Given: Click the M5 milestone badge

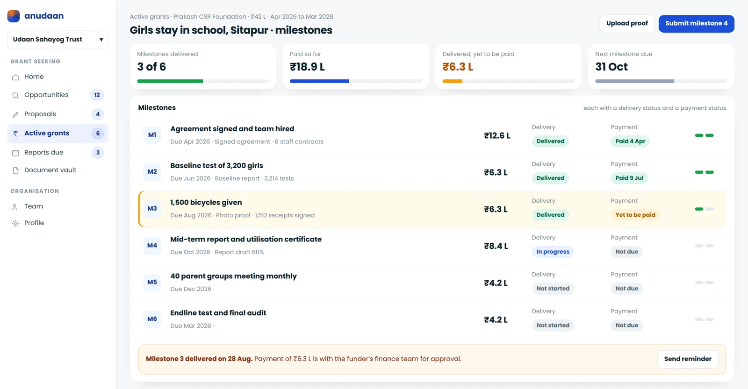Looking at the screenshot, I should coord(152,283).
